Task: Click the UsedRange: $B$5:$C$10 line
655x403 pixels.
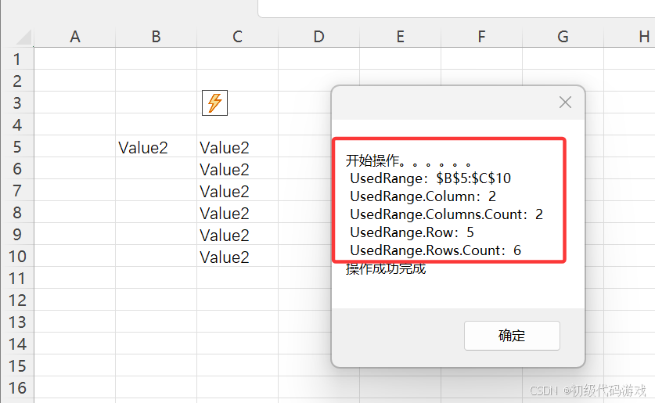Action: [x=430, y=178]
